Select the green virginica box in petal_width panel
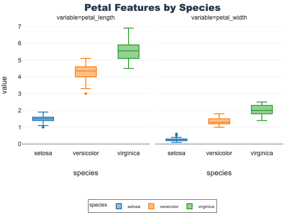 click(x=262, y=109)
